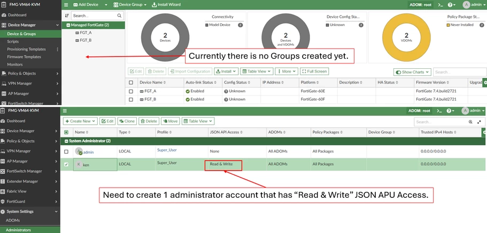Image resolution: width=487 pixels, height=233 pixels.
Task: Collapse Managed FortiGate (2) tree group
Action: click(68, 25)
